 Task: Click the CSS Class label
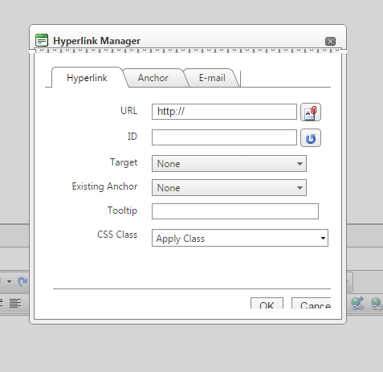[117, 235]
